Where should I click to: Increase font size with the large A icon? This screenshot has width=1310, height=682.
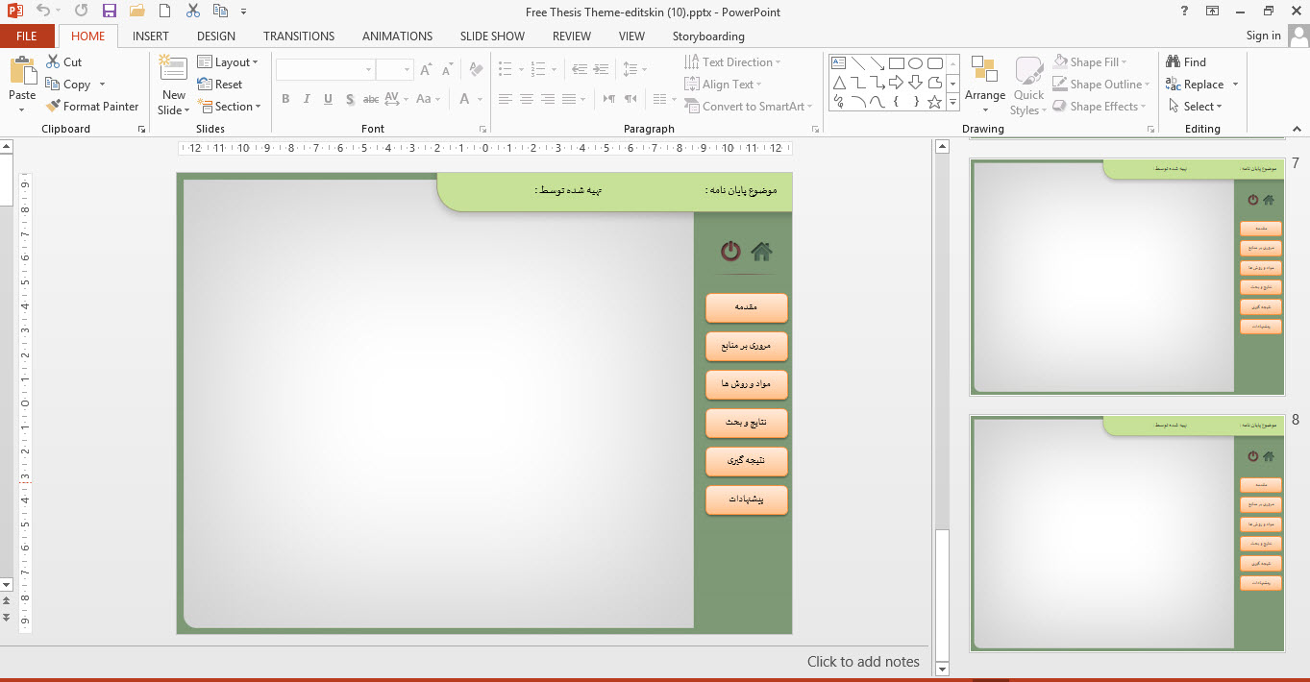point(426,70)
